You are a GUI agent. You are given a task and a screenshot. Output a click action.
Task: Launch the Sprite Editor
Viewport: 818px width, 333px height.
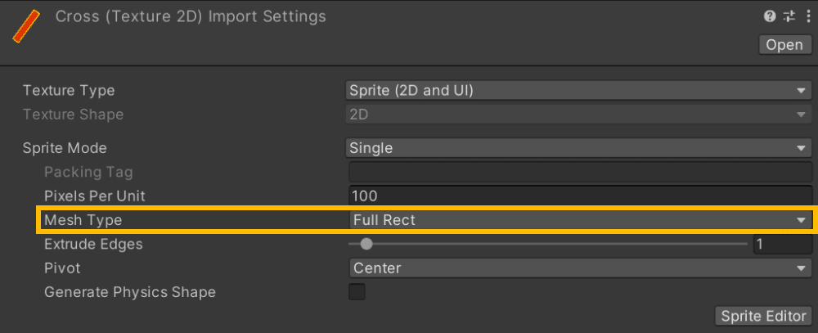(763, 316)
